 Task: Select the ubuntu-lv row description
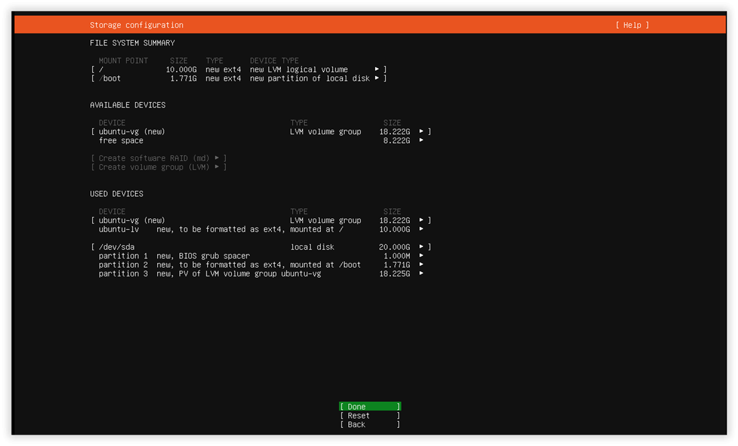click(x=250, y=230)
